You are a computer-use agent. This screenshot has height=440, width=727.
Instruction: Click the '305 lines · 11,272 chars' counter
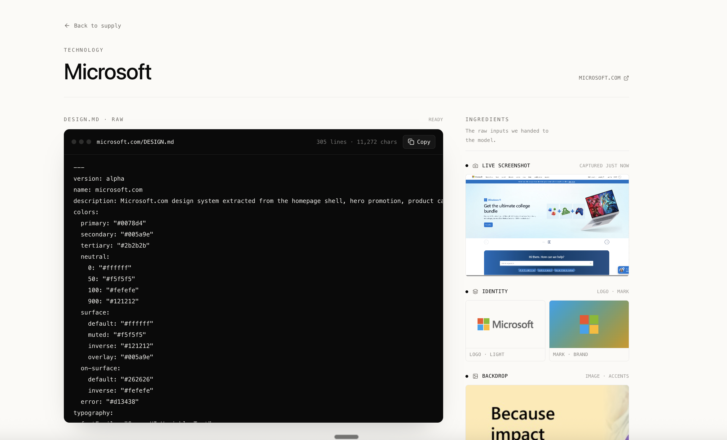pyautogui.click(x=357, y=142)
